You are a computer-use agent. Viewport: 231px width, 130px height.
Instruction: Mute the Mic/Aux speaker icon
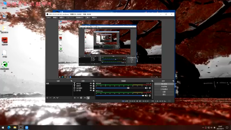(146, 95)
